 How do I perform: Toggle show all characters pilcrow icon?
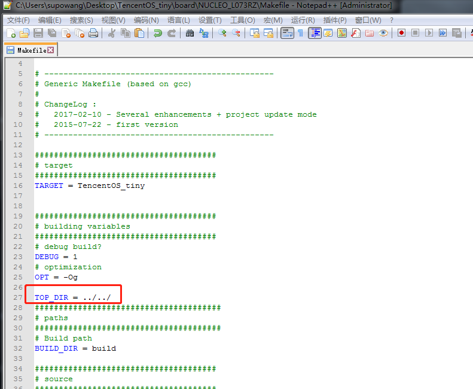(301, 34)
